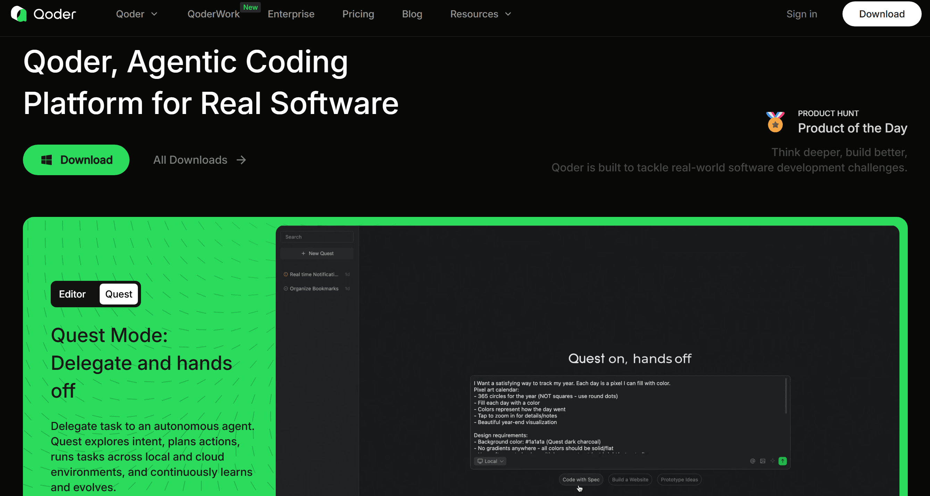The image size is (930, 496).
Task: Go to the QoderWork page
Action: pyautogui.click(x=213, y=14)
